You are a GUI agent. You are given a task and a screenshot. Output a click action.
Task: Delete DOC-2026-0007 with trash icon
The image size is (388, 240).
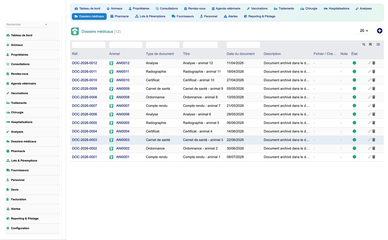374,106
